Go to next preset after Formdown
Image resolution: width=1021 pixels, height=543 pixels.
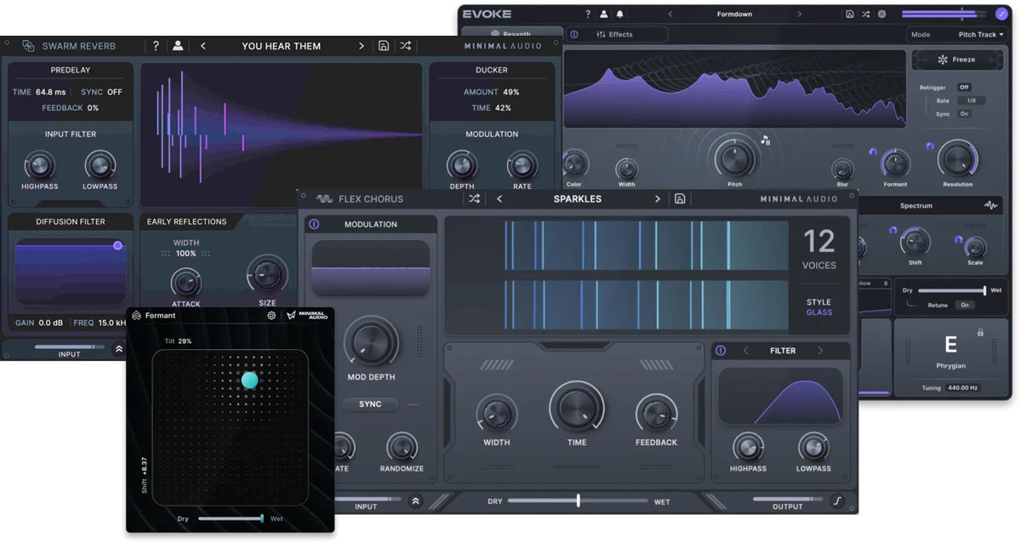tap(799, 14)
